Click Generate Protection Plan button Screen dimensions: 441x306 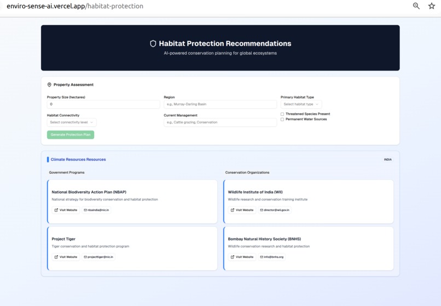71,134
